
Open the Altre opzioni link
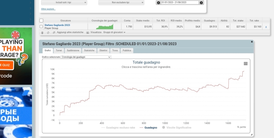click(x=48, y=9)
